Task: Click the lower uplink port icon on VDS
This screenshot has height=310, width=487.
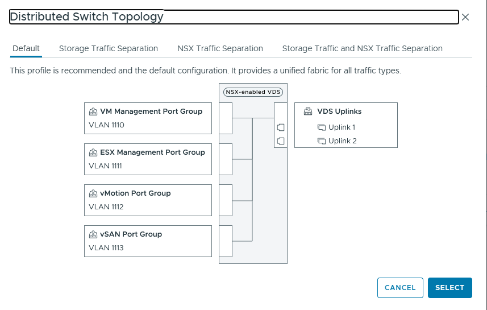Action: (280, 141)
